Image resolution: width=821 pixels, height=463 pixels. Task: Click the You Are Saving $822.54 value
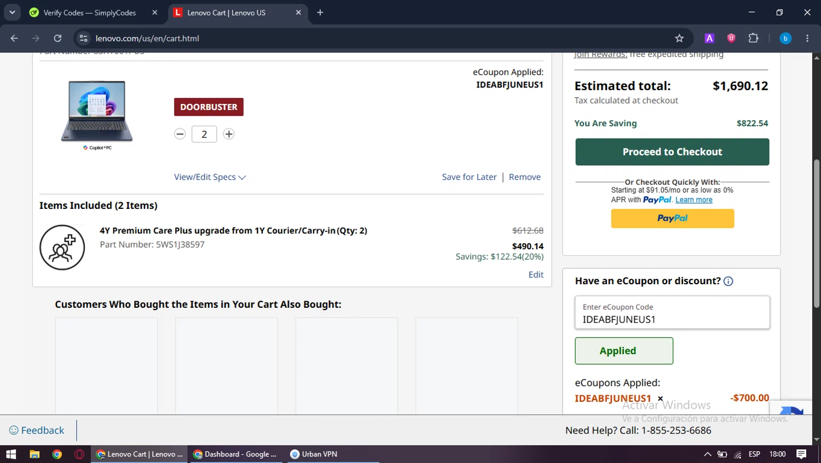point(752,124)
